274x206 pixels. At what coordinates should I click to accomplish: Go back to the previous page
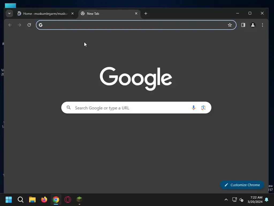coord(10,25)
